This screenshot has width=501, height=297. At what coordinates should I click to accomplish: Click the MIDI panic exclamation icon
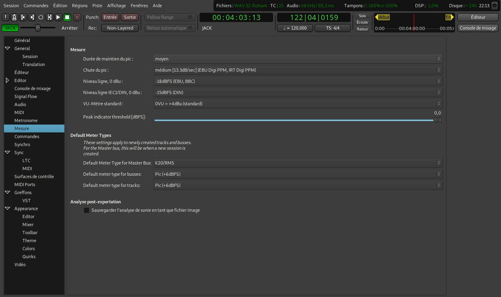click(x=6, y=17)
